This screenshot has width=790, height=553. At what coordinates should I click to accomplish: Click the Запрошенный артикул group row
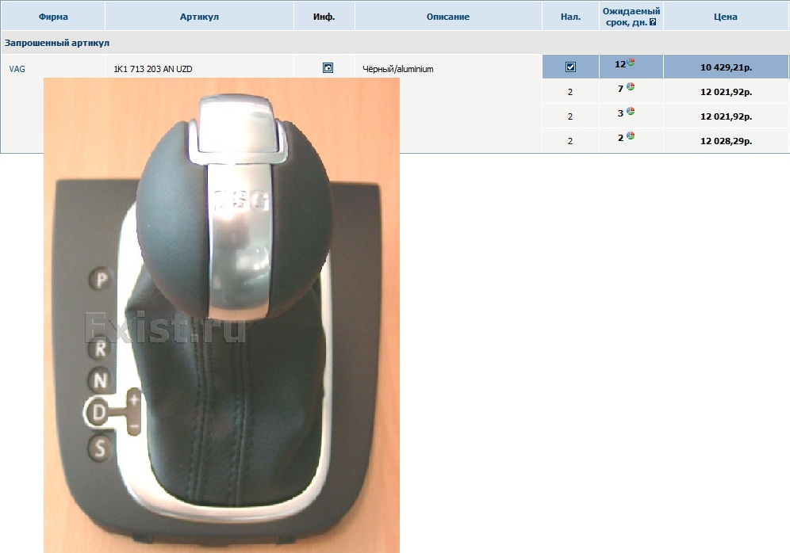(57, 43)
